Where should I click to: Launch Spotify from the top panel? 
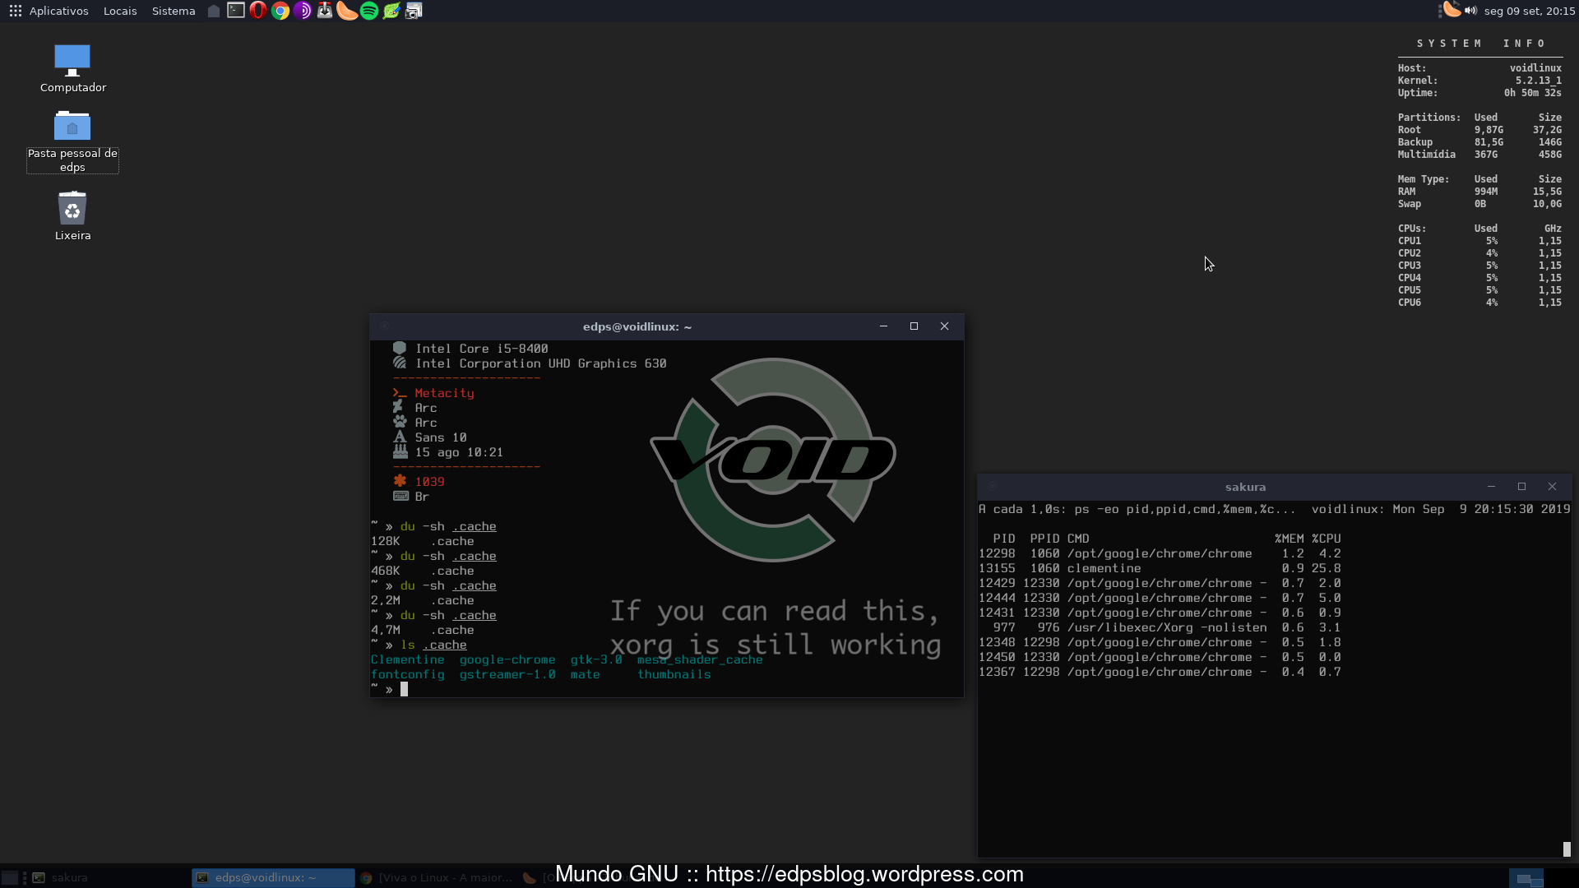(369, 11)
